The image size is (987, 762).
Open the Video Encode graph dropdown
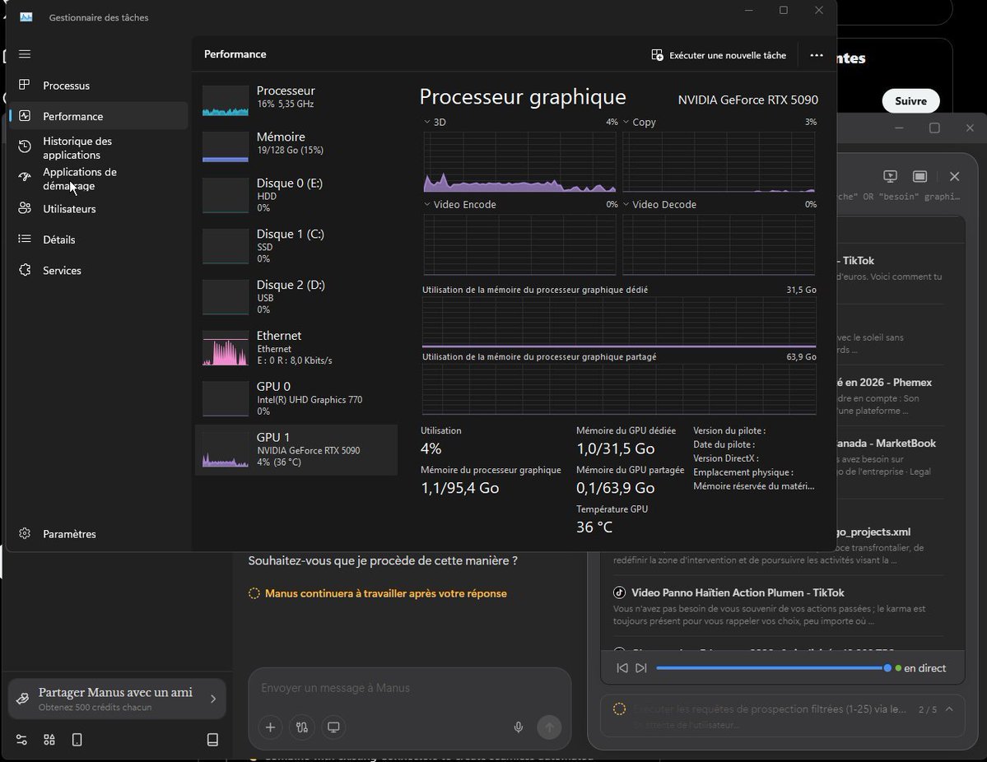click(427, 205)
